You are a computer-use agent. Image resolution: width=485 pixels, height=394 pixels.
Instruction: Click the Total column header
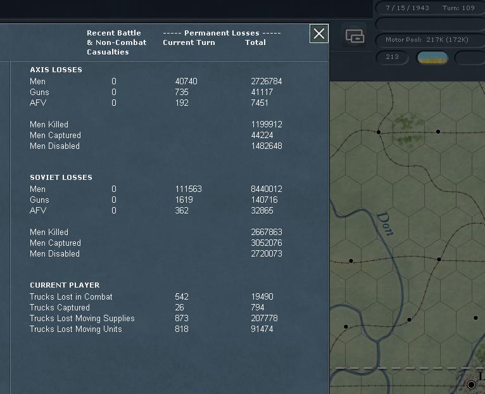[256, 42]
